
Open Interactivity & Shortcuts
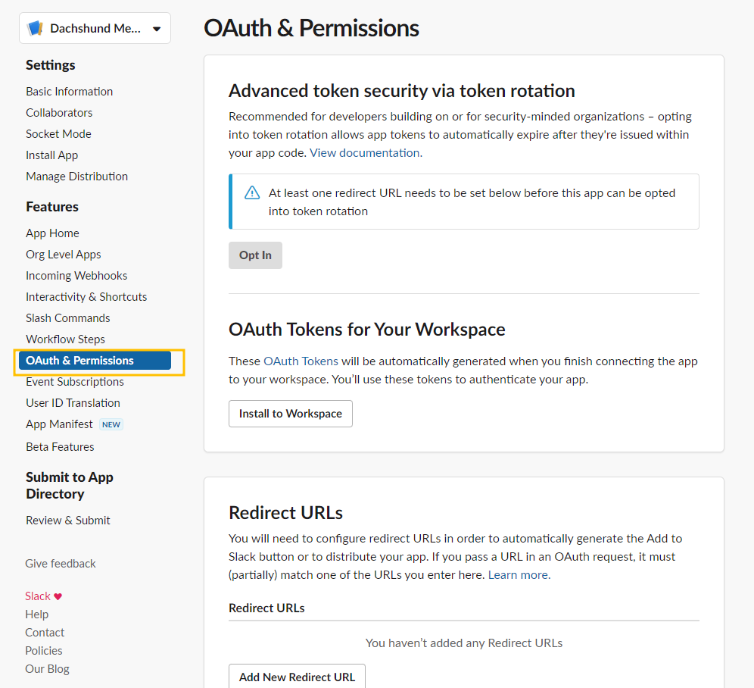click(86, 296)
